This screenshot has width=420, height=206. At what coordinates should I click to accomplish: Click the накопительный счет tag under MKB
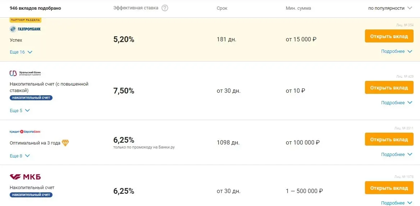31,195
